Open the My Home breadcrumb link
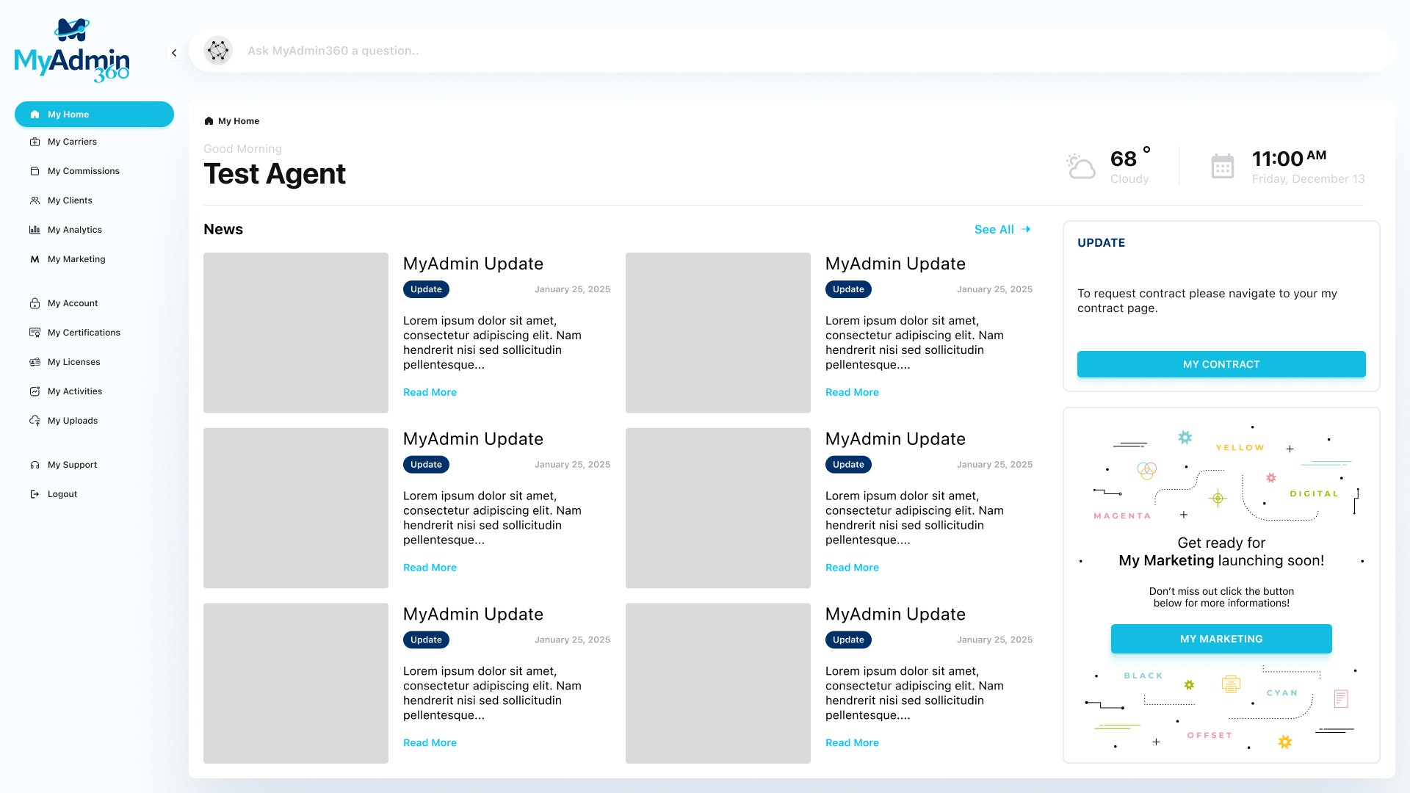This screenshot has width=1410, height=793. point(238,121)
